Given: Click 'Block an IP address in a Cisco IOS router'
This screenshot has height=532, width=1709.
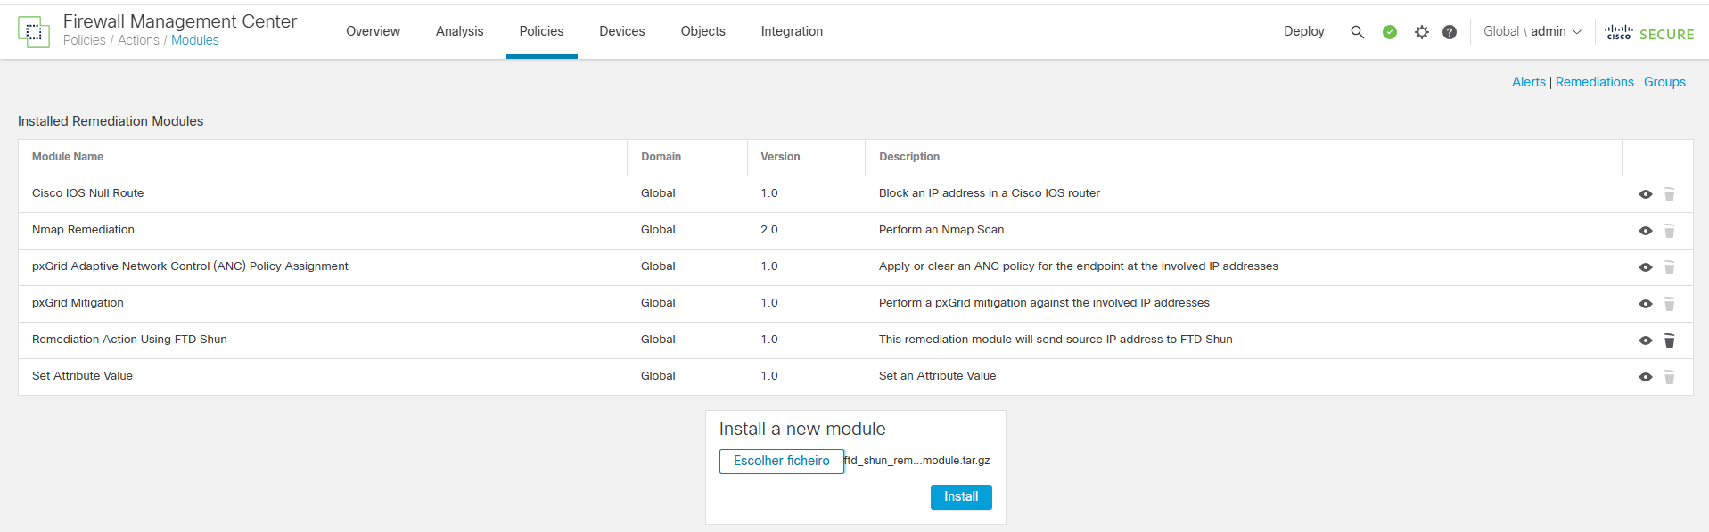Looking at the screenshot, I should coord(990,193).
